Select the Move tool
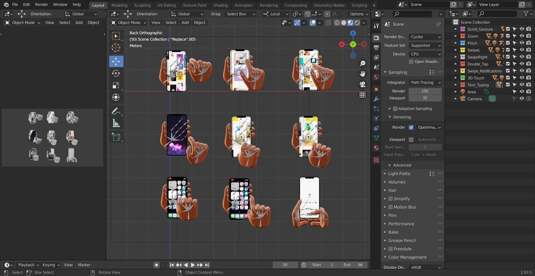 pyautogui.click(x=116, y=61)
